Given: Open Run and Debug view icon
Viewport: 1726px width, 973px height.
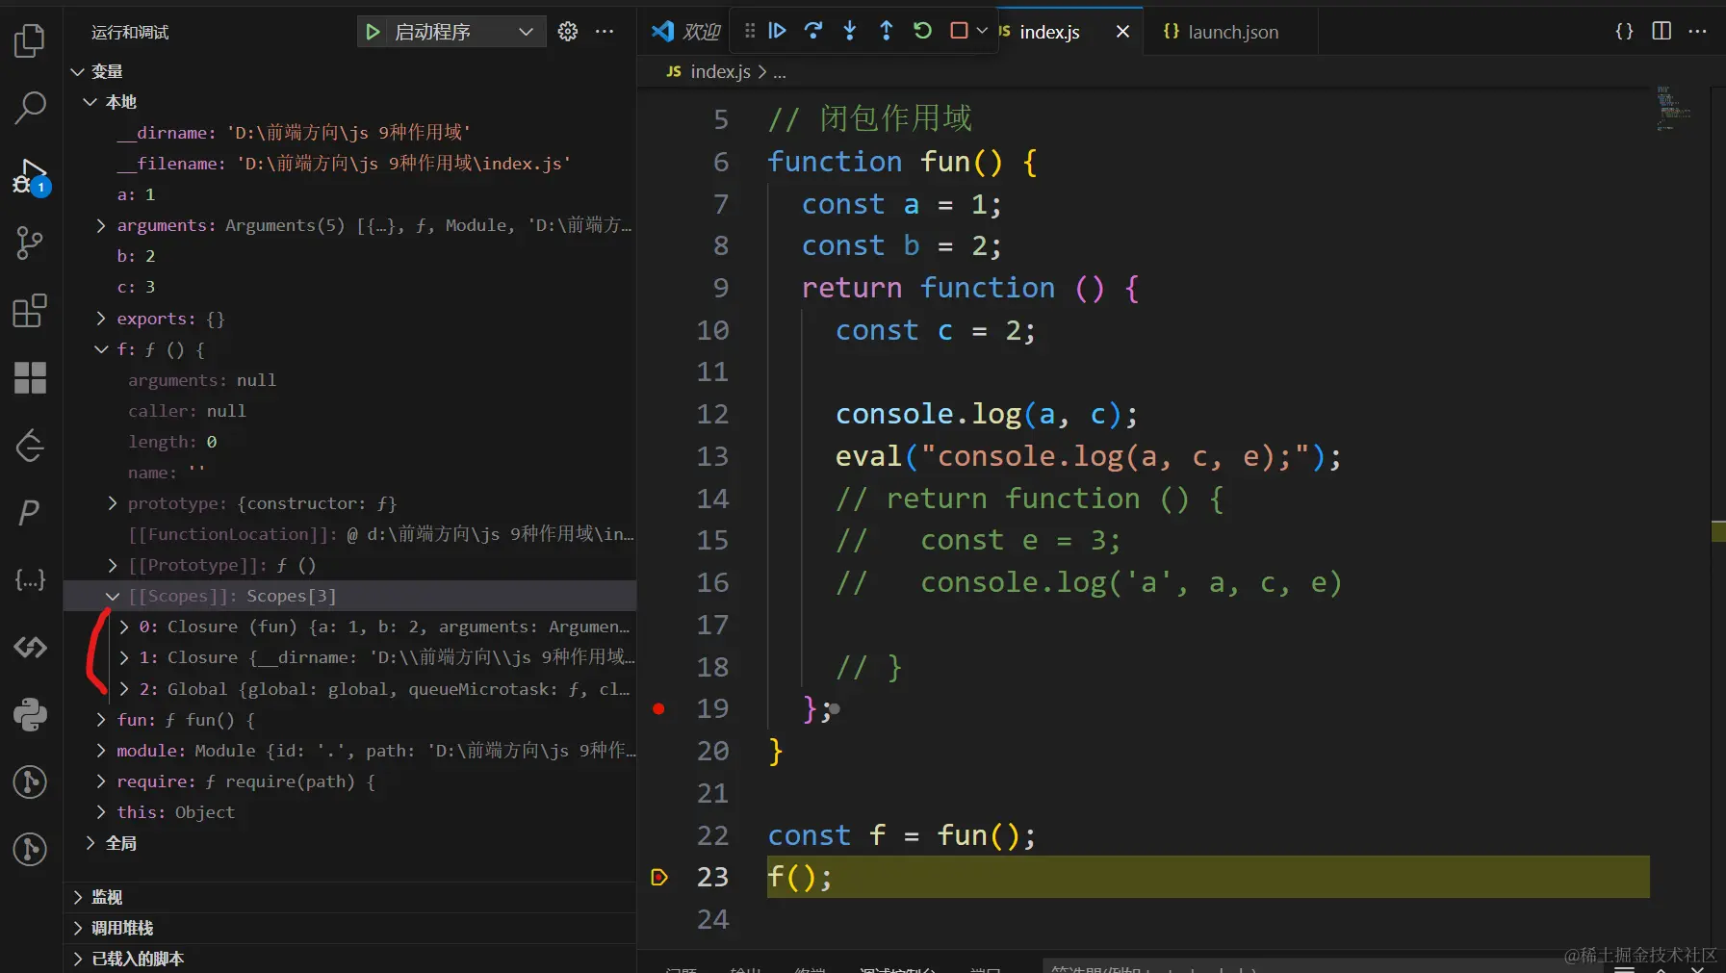Looking at the screenshot, I should [x=30, y=176].
